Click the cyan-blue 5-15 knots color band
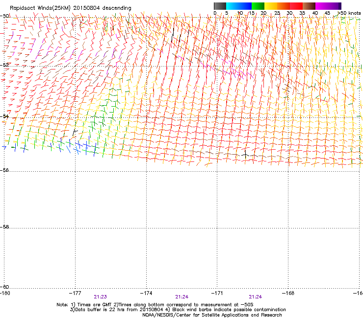Image resolution: width=363 pixels, height=318 pixels. [239, 6]
